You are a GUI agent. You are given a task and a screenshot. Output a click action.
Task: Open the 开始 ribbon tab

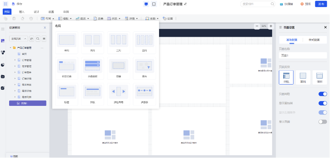click(7, 12)
